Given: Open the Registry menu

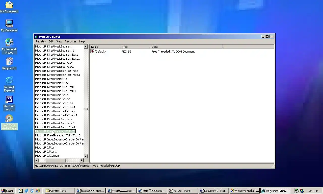Looking at the screenshot, I should pos(41,41).
